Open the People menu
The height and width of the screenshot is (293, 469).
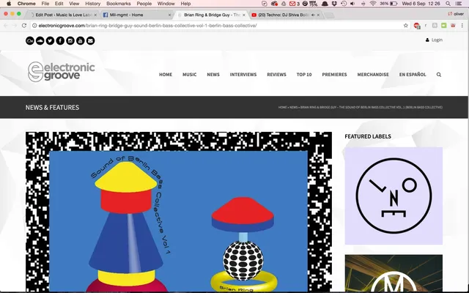[144, 4]
